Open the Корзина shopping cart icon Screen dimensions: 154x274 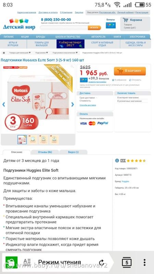pos(125,20)
